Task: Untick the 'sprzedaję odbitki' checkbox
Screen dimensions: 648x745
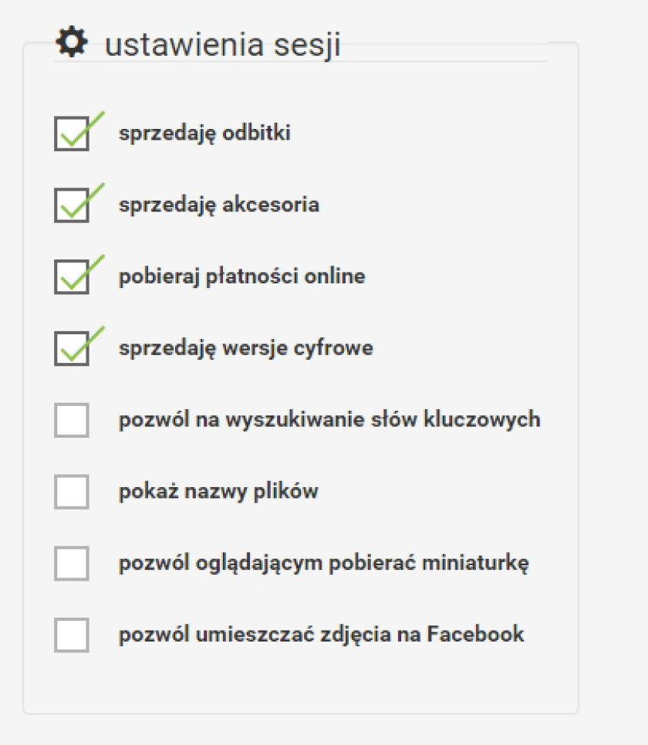Action: [72, 134]
